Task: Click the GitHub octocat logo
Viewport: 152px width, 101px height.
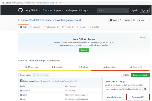Action: coord(21,10)
